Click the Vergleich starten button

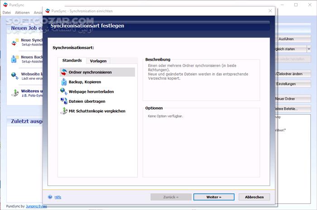[x=291, y=49]
